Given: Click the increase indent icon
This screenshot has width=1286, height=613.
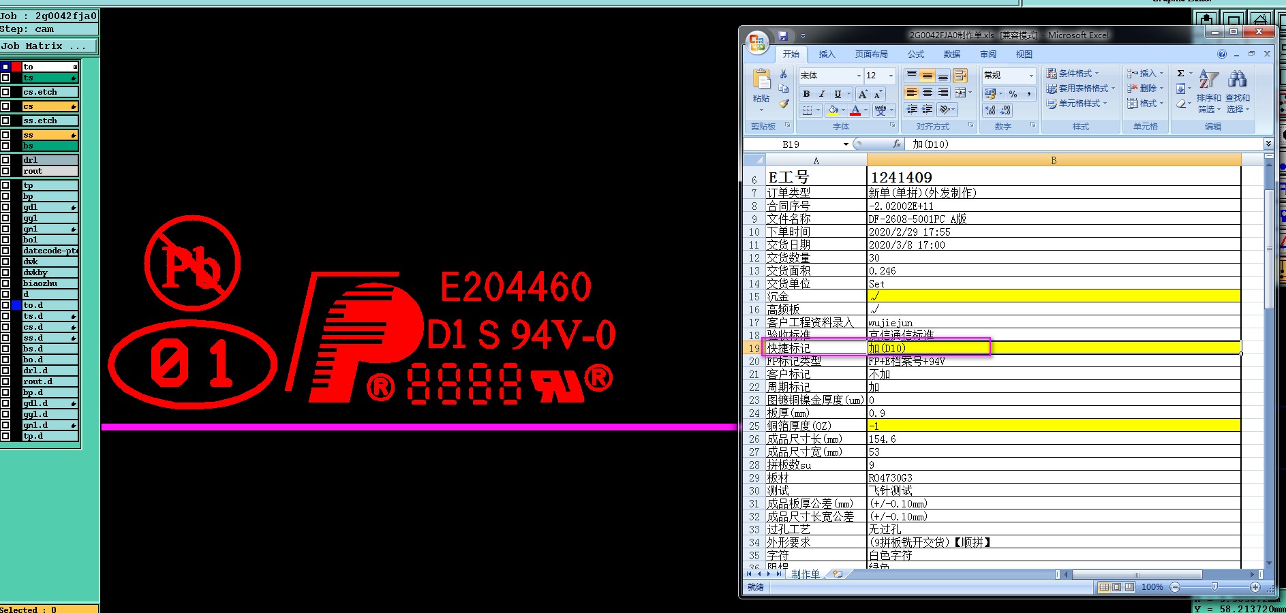Looking at the screenshot, I should click(x=927, y=110).
